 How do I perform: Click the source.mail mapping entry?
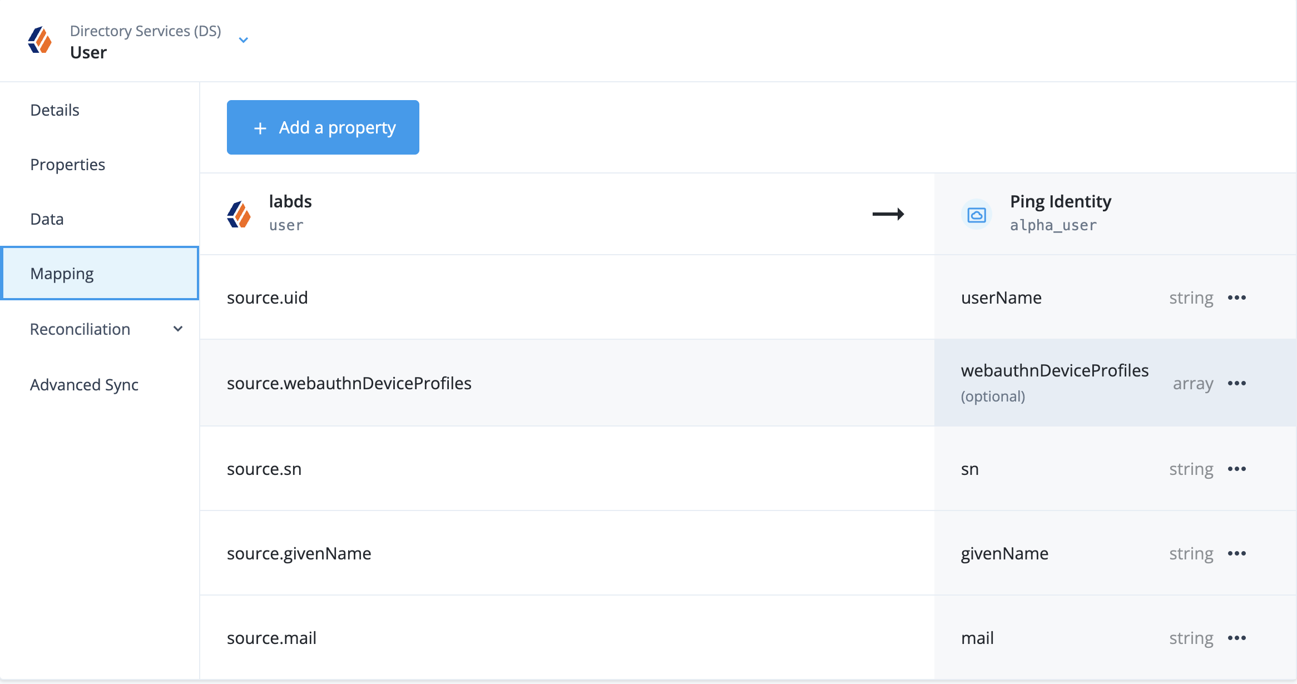(271, 638)
